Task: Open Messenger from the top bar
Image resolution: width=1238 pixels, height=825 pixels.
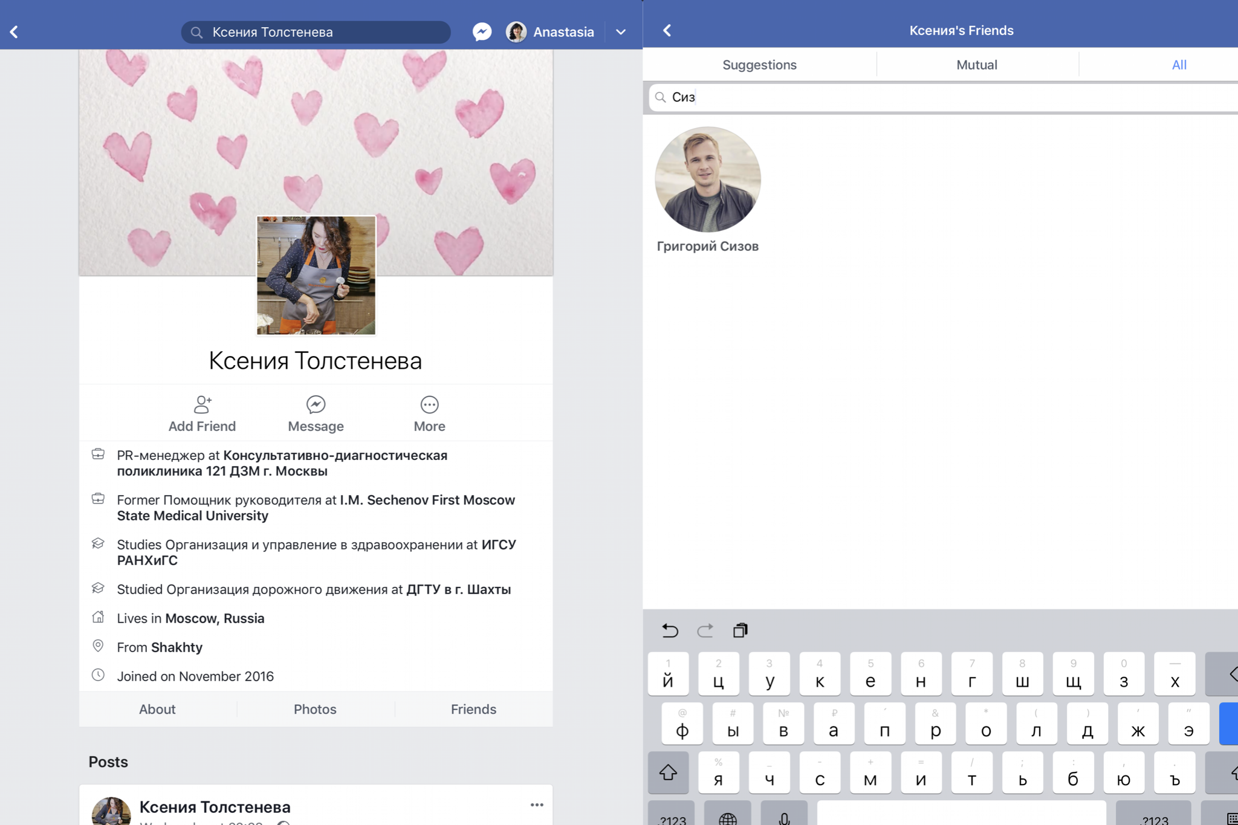Action: click(x=482, y=31)
